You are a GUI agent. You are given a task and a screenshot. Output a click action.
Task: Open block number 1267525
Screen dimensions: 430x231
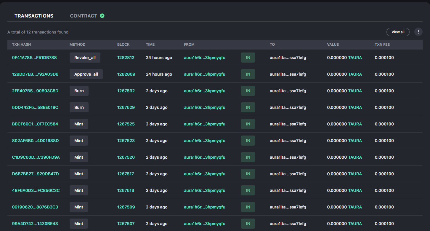pyautogui.click(x=126, y=124)
